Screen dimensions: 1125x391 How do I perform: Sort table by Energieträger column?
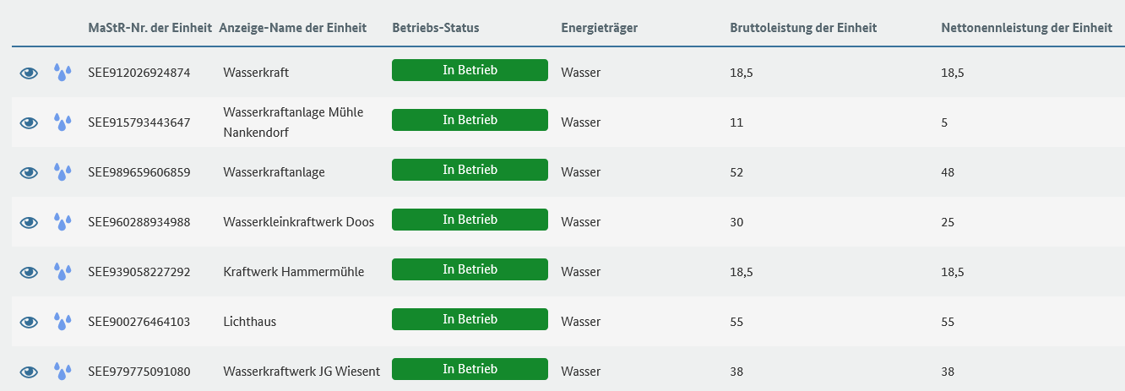(x=599, y=28)
